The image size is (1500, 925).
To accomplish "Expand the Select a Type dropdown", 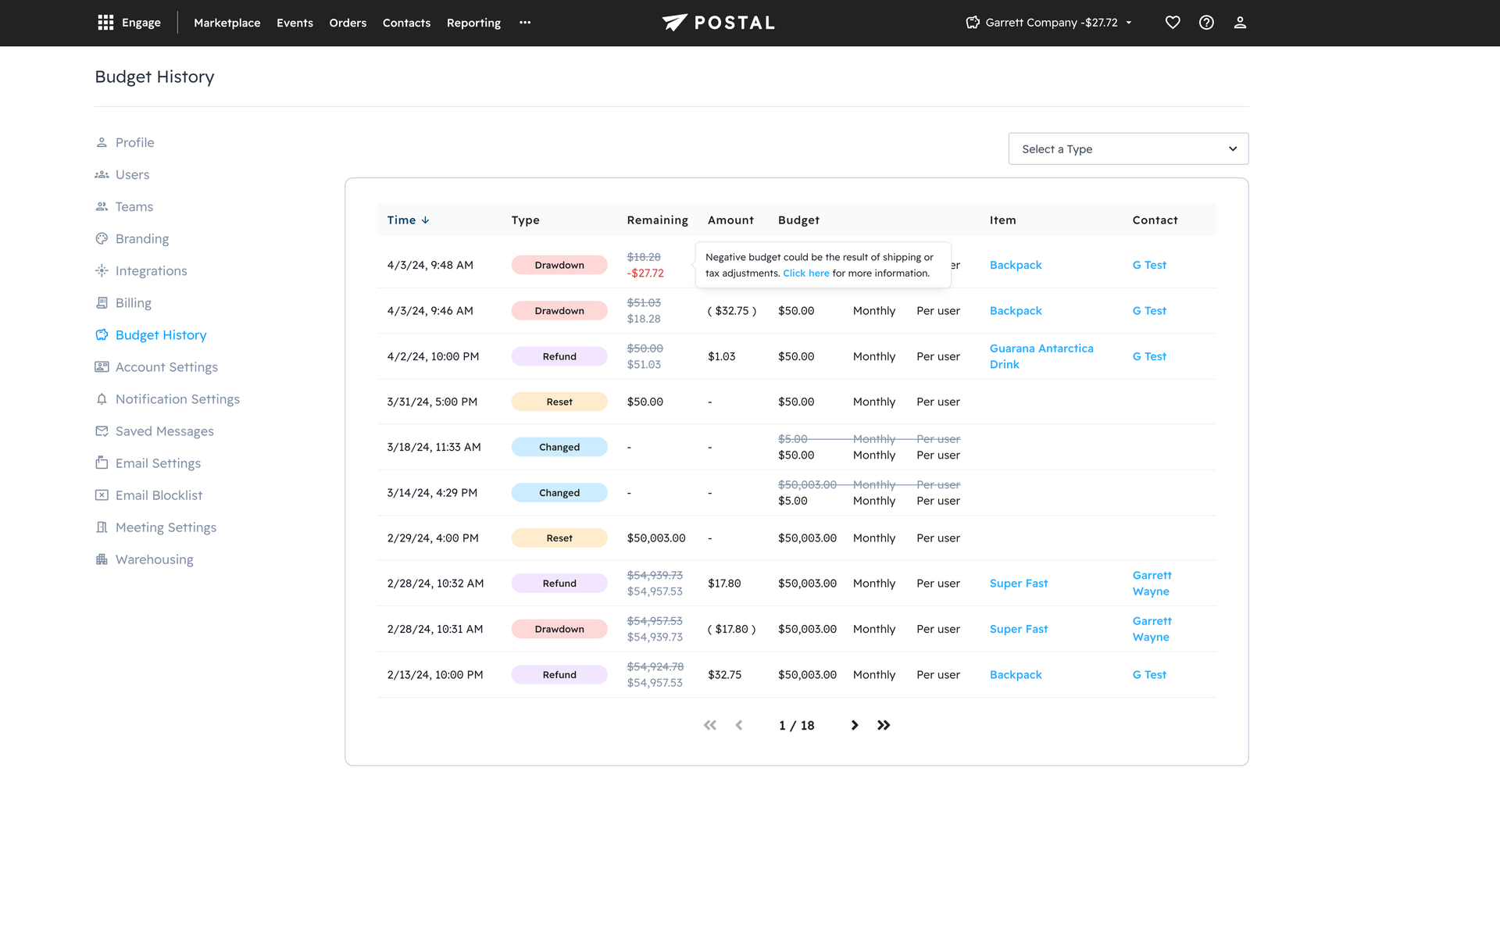I will tap(1128, 148).
